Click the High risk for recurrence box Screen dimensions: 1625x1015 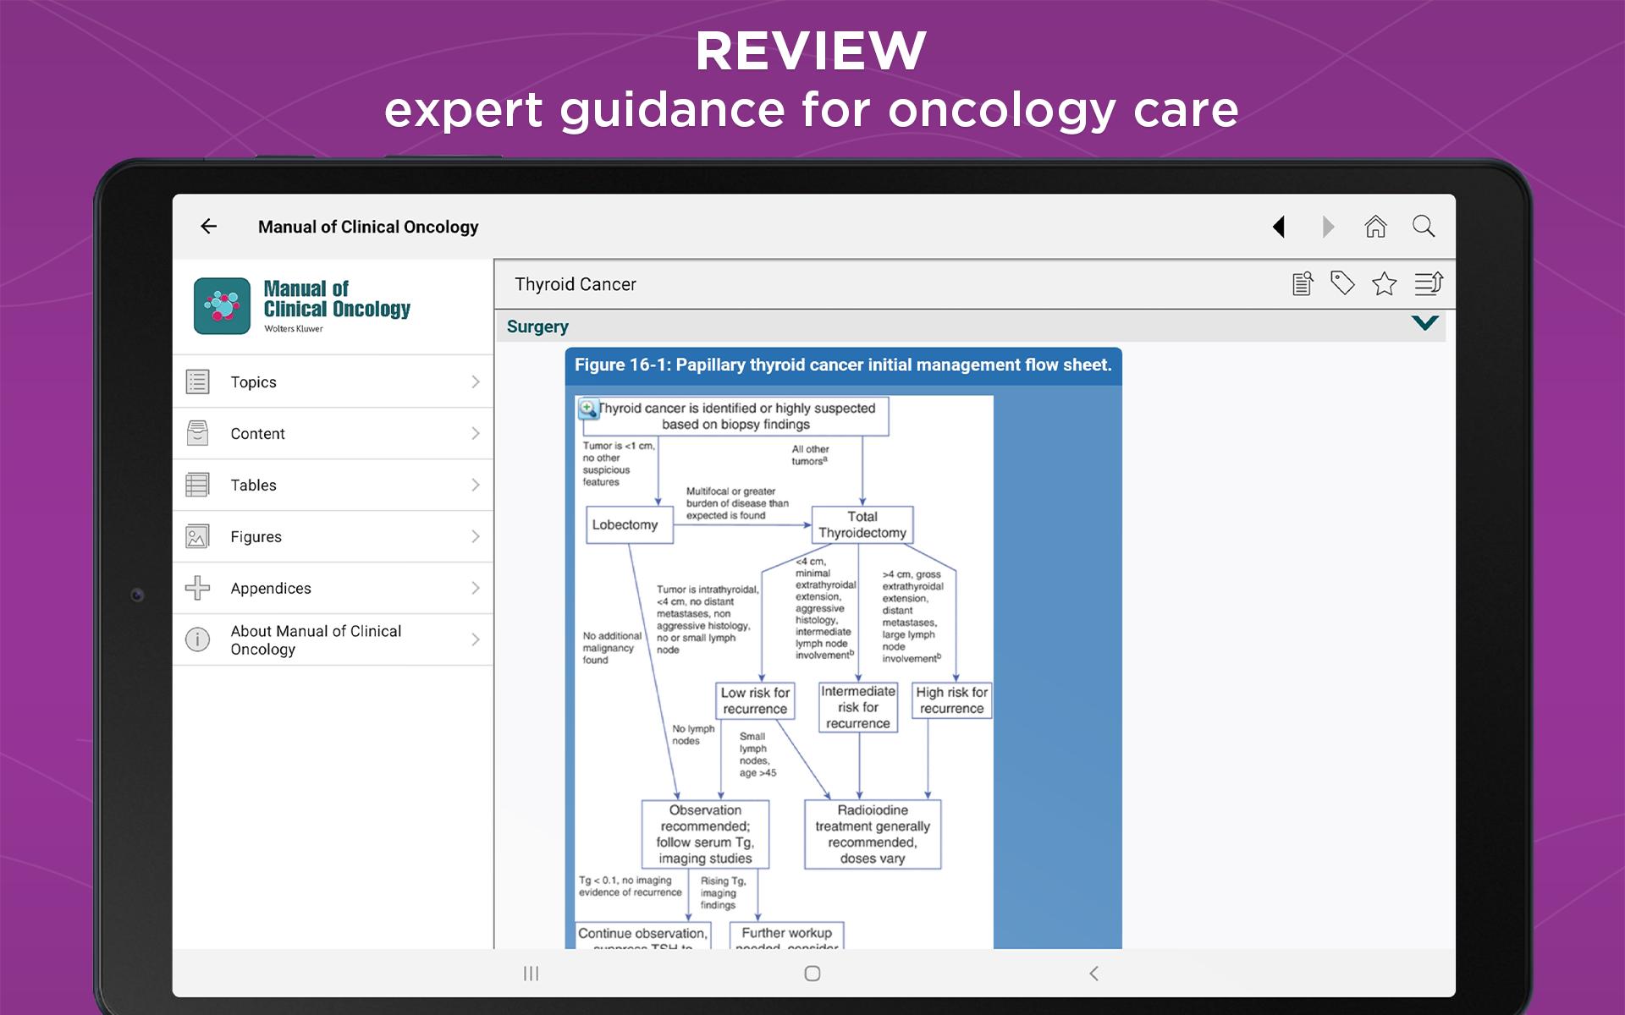[x=951, y=700]
